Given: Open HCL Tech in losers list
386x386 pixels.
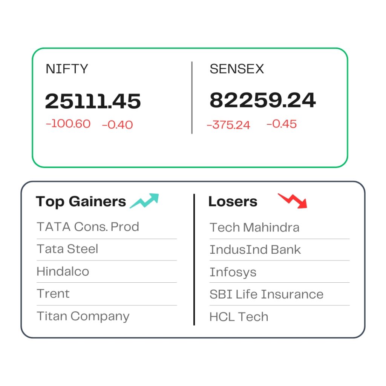Looking at the screenshot, I should pyautogui.click(x=239, y=317).
